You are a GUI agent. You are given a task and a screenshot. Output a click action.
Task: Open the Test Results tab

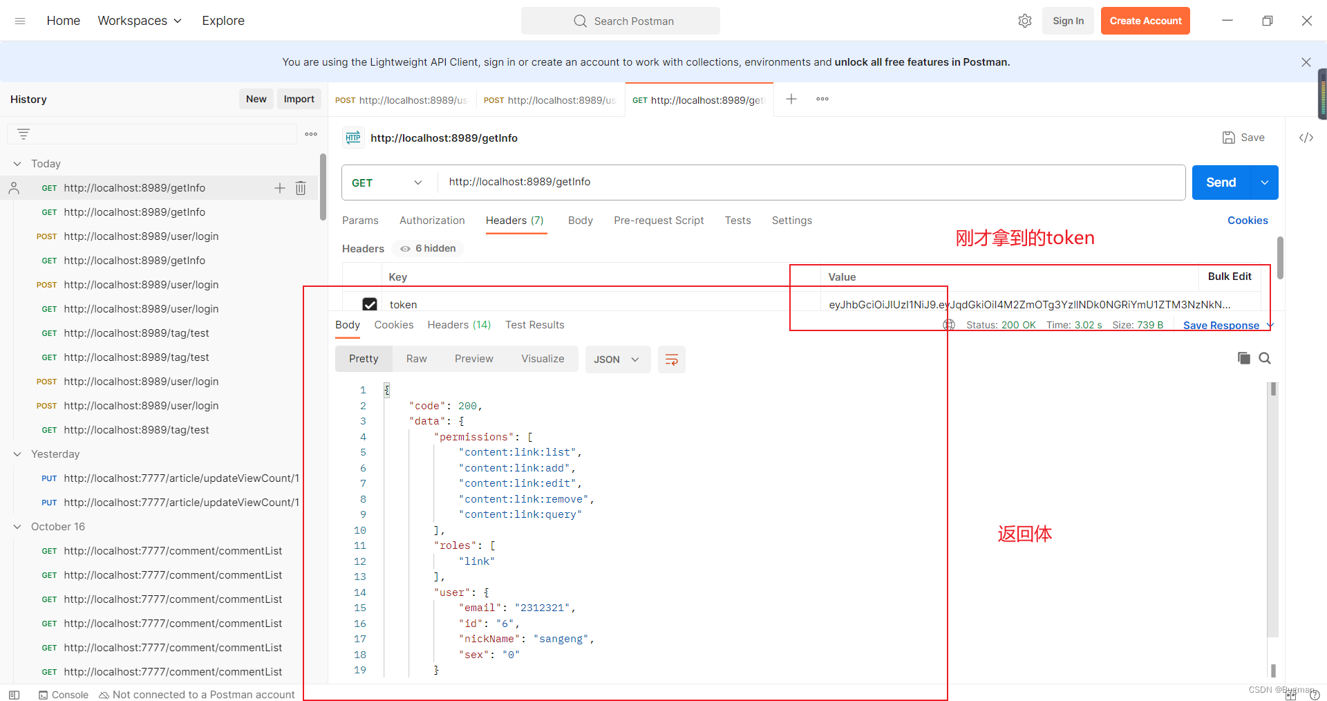click(x=534, y=325)
